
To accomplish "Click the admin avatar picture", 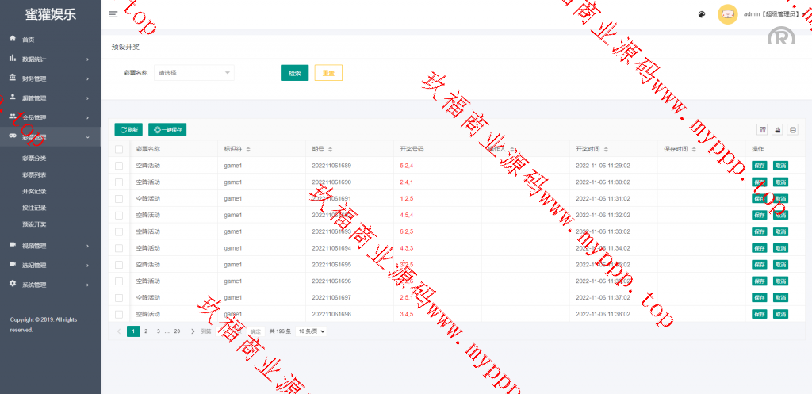I will [727, 14].
